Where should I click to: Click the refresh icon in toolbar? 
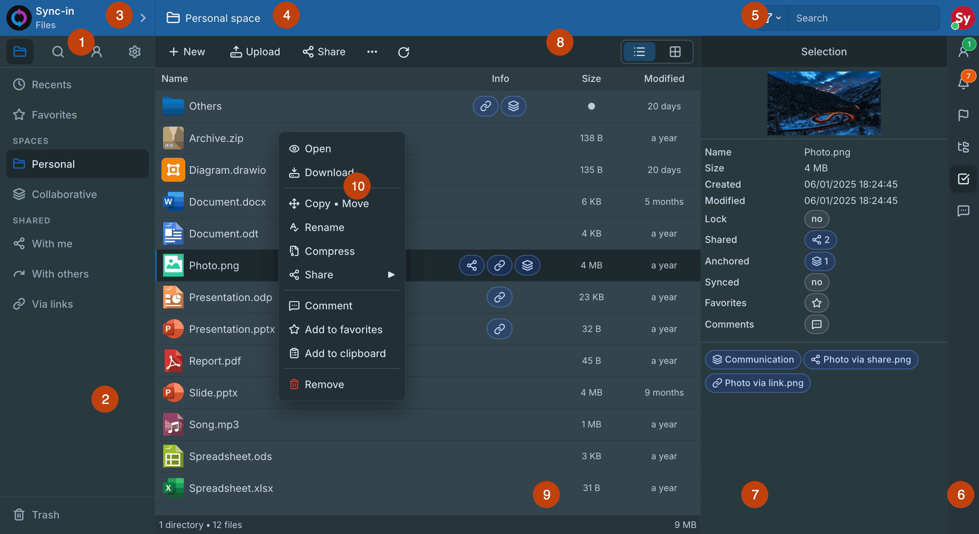coord(404,52)
